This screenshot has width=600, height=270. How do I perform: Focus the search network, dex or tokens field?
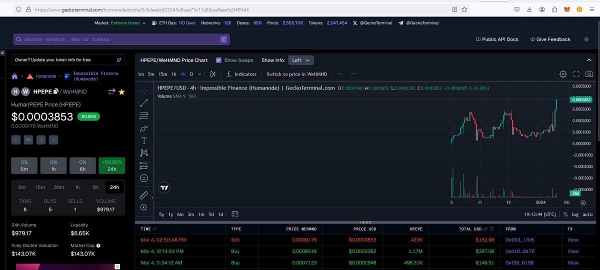click(122, 39)
